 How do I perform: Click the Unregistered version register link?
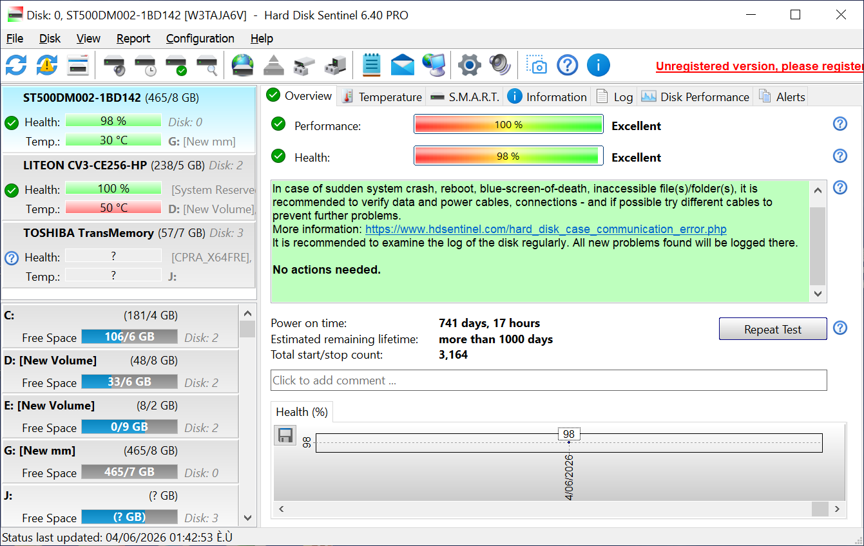(x=760, y=66)
